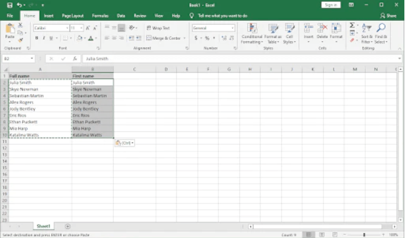Screen dimensions: 405x238
Task: Open Sort & Filter menu
Action: pyautogui.click(x=366, y=33)
